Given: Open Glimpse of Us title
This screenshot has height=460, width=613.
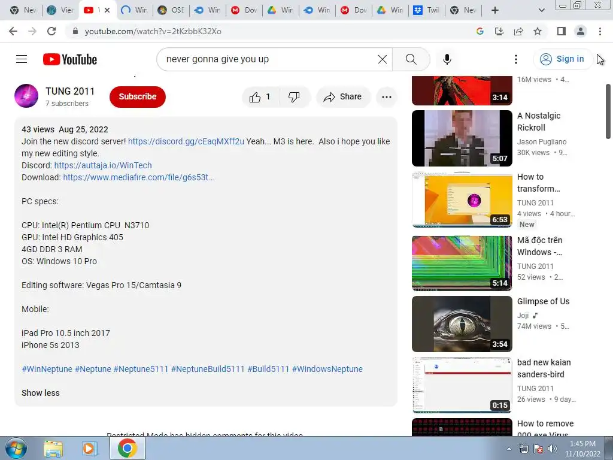Looking at the screenshot, I should 543,301.
